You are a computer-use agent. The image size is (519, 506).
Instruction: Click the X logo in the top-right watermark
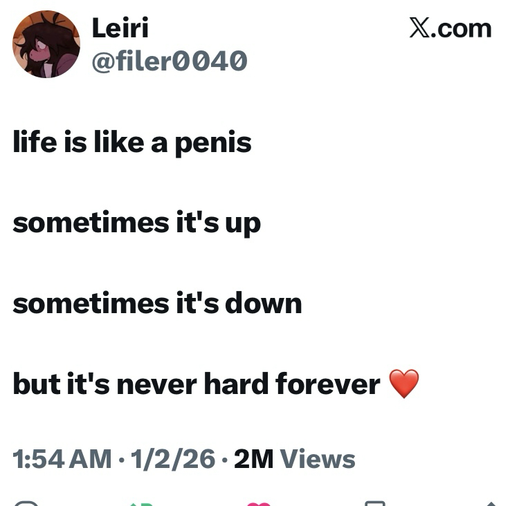tap(420, 28)
